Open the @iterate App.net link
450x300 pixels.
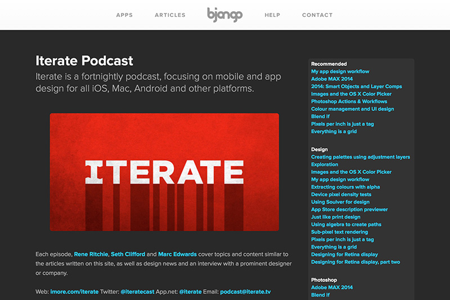pos(190,292)
